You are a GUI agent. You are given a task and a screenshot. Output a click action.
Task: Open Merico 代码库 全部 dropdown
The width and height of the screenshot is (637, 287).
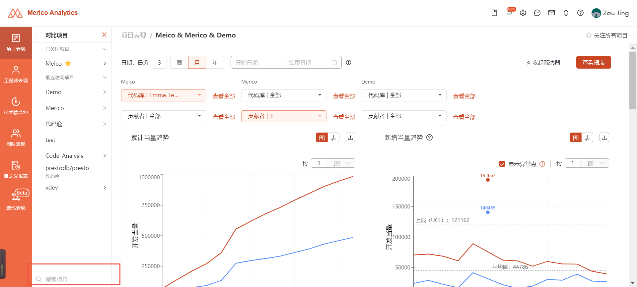pyautogui.click(x=284, y=95)
